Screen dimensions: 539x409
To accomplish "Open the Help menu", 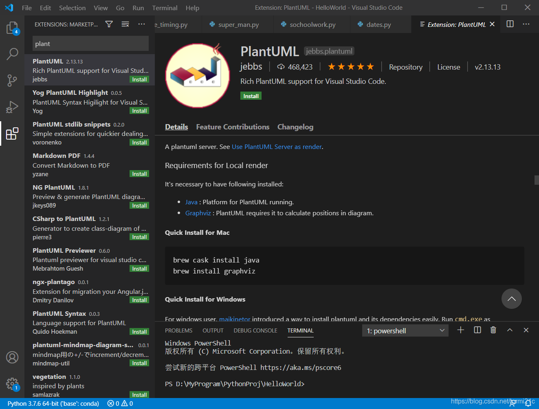I will click(192, 8).
